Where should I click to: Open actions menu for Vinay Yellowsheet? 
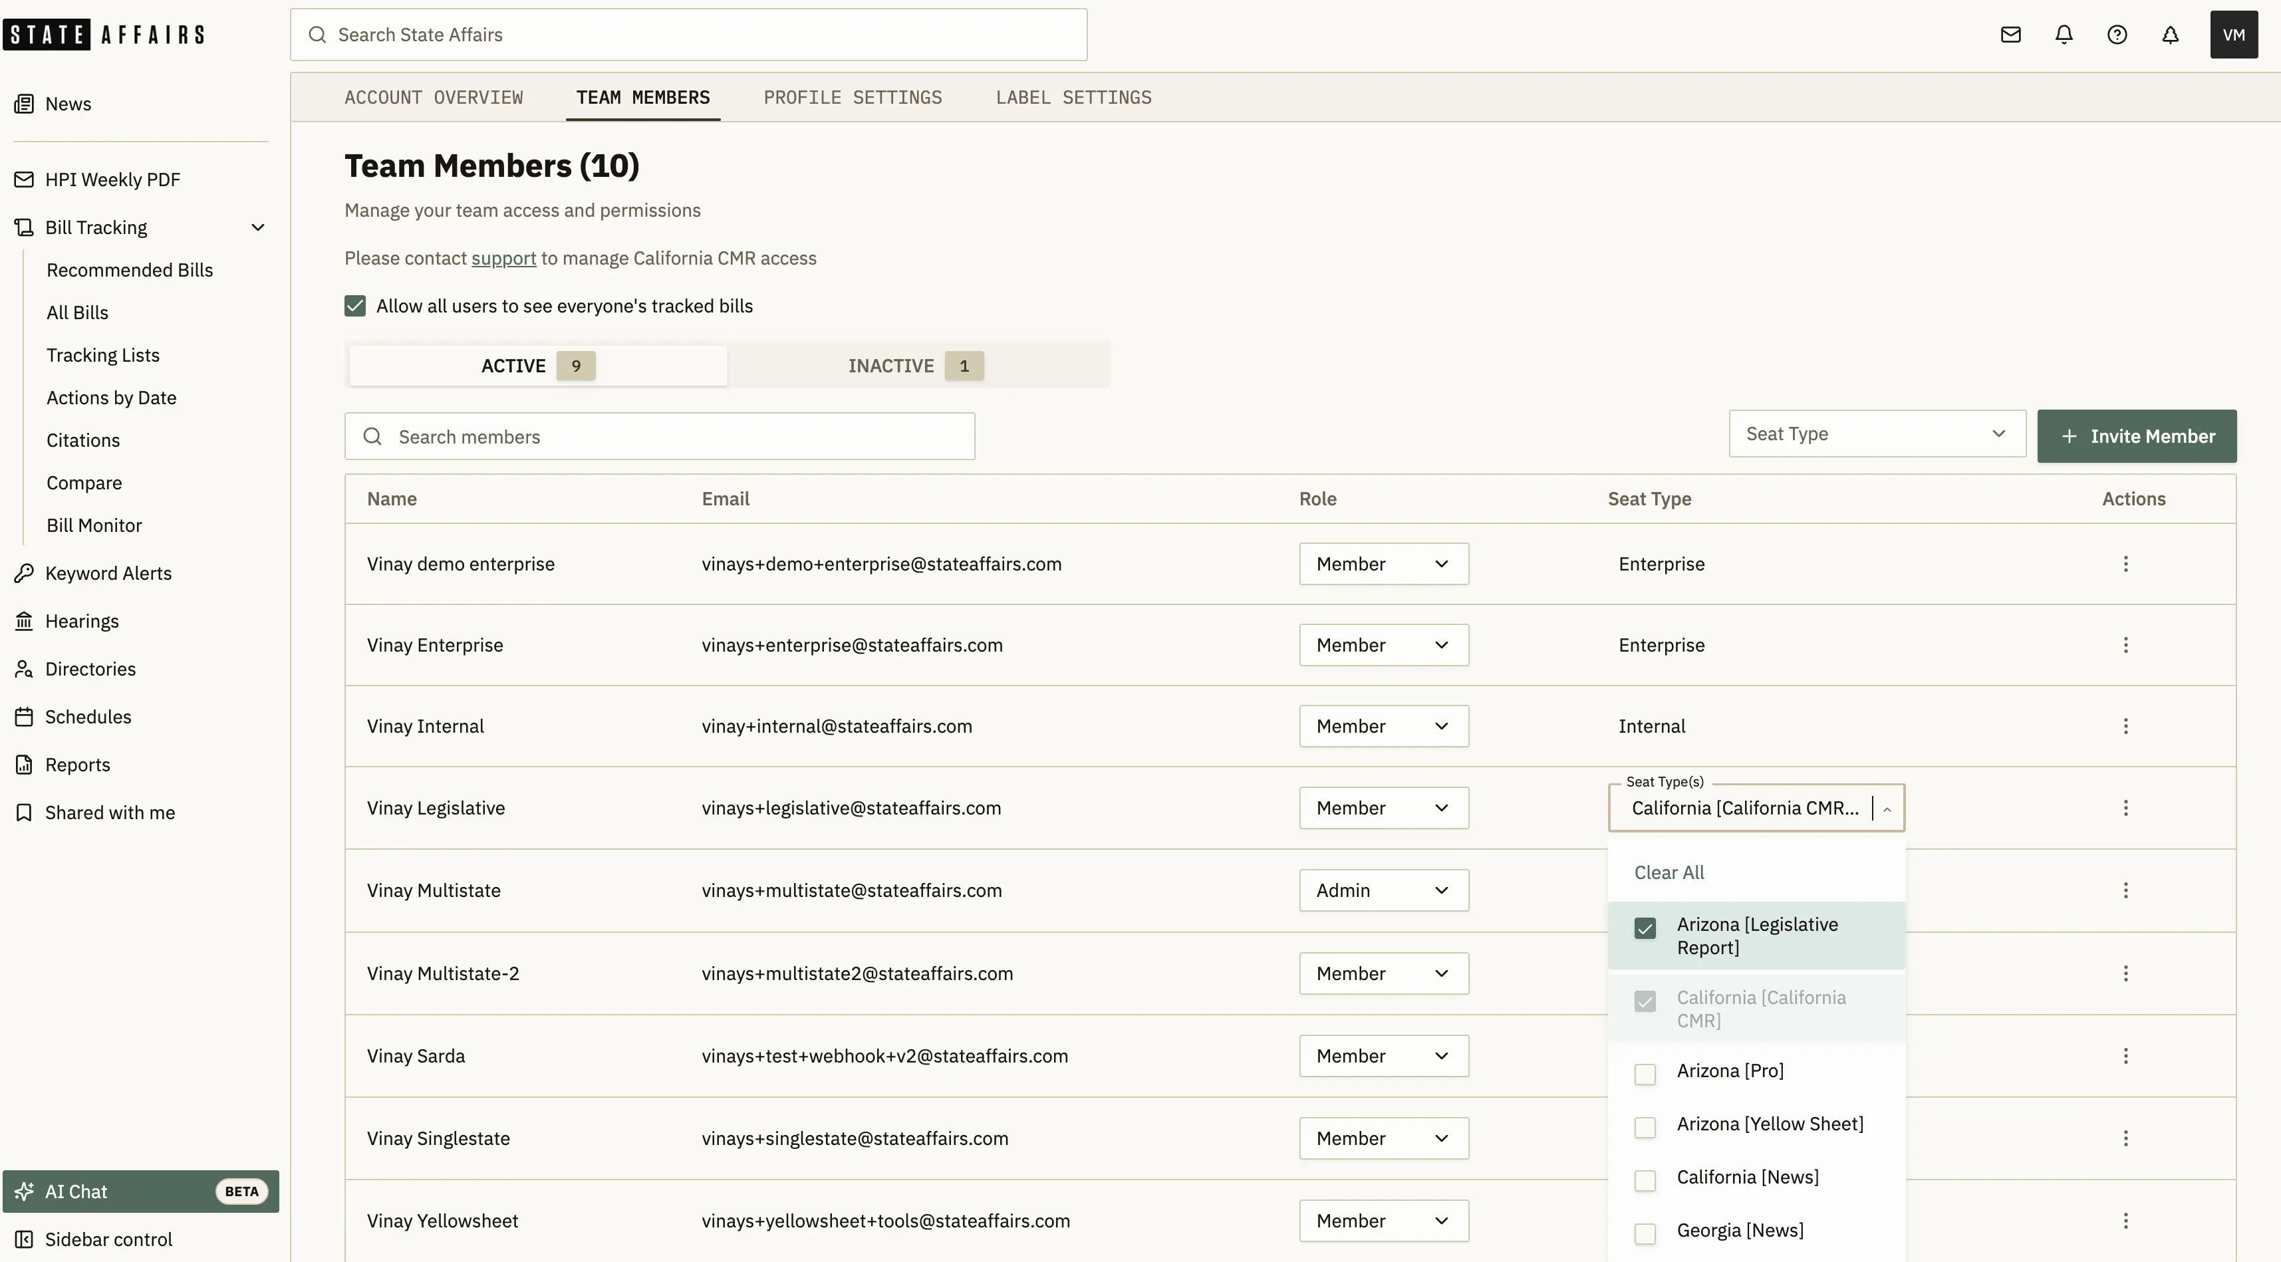click(x=2125, y=1220)
